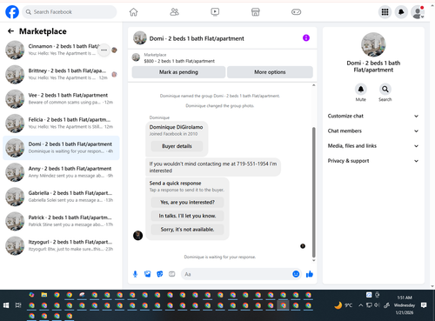Image resolution: width=435 pixels, height=321 pixels.
Task: Open Cinnamon conversation
Action: [x=61, y=50]
